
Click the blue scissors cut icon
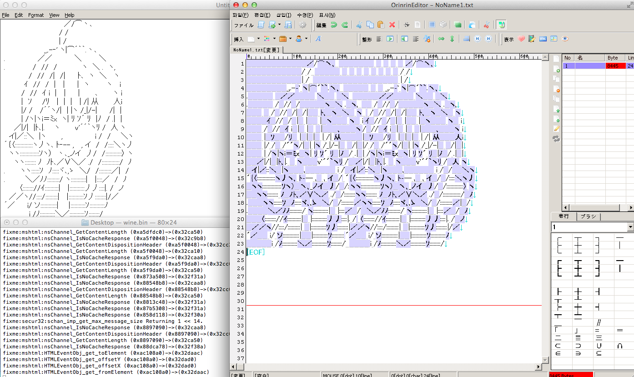(358, 25)
